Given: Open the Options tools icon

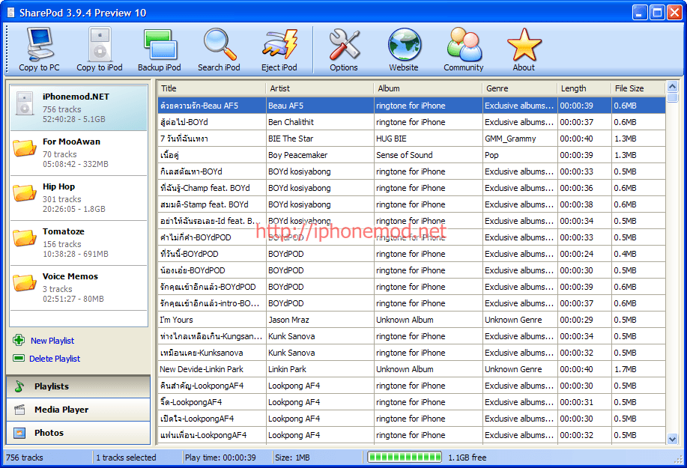Looking at the screenshot, I should point(344,44).
